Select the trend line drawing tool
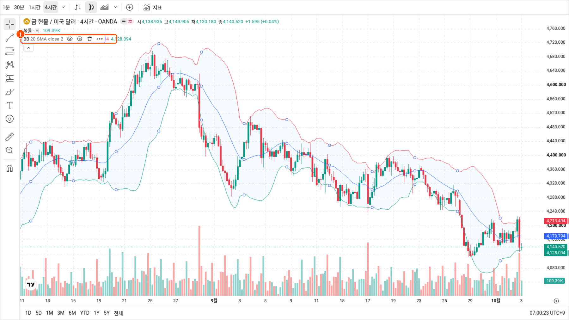The width and height of the screenshot is (569, 320). (x=10, y=38)
